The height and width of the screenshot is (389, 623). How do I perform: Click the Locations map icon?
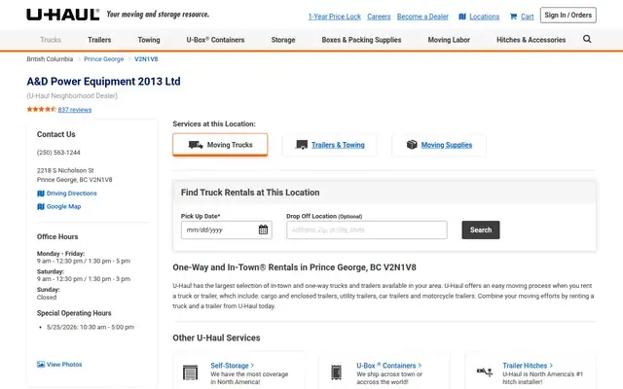tap(462, 17)
